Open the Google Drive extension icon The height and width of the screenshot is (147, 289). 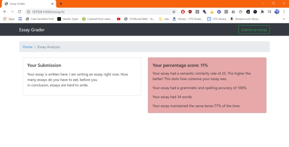pos(233,12)
